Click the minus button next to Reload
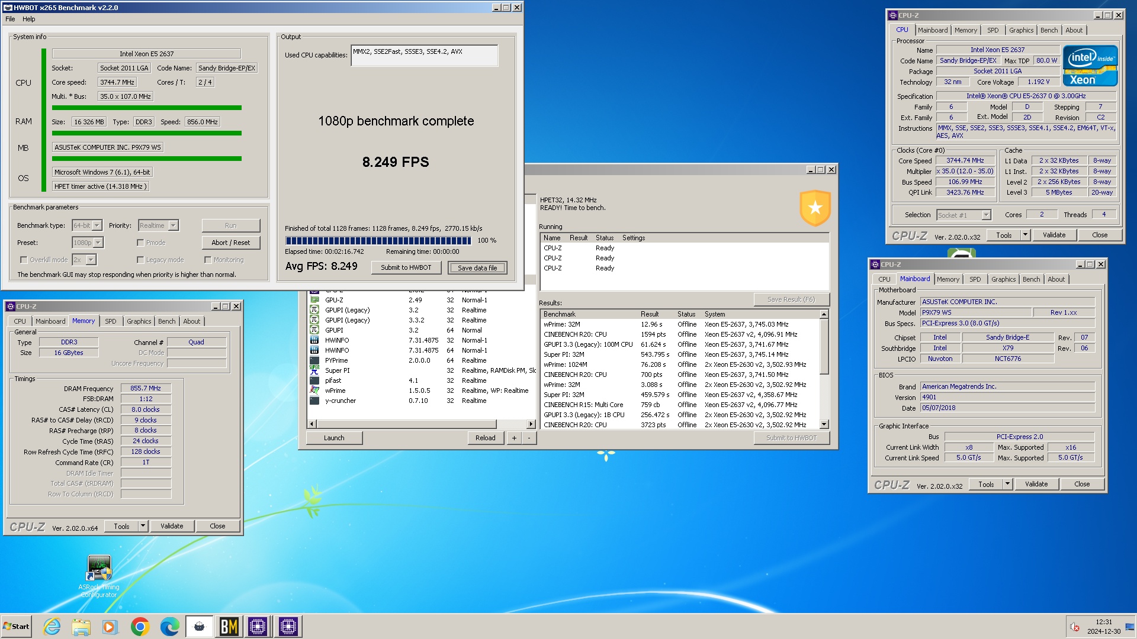 [529, 438]
